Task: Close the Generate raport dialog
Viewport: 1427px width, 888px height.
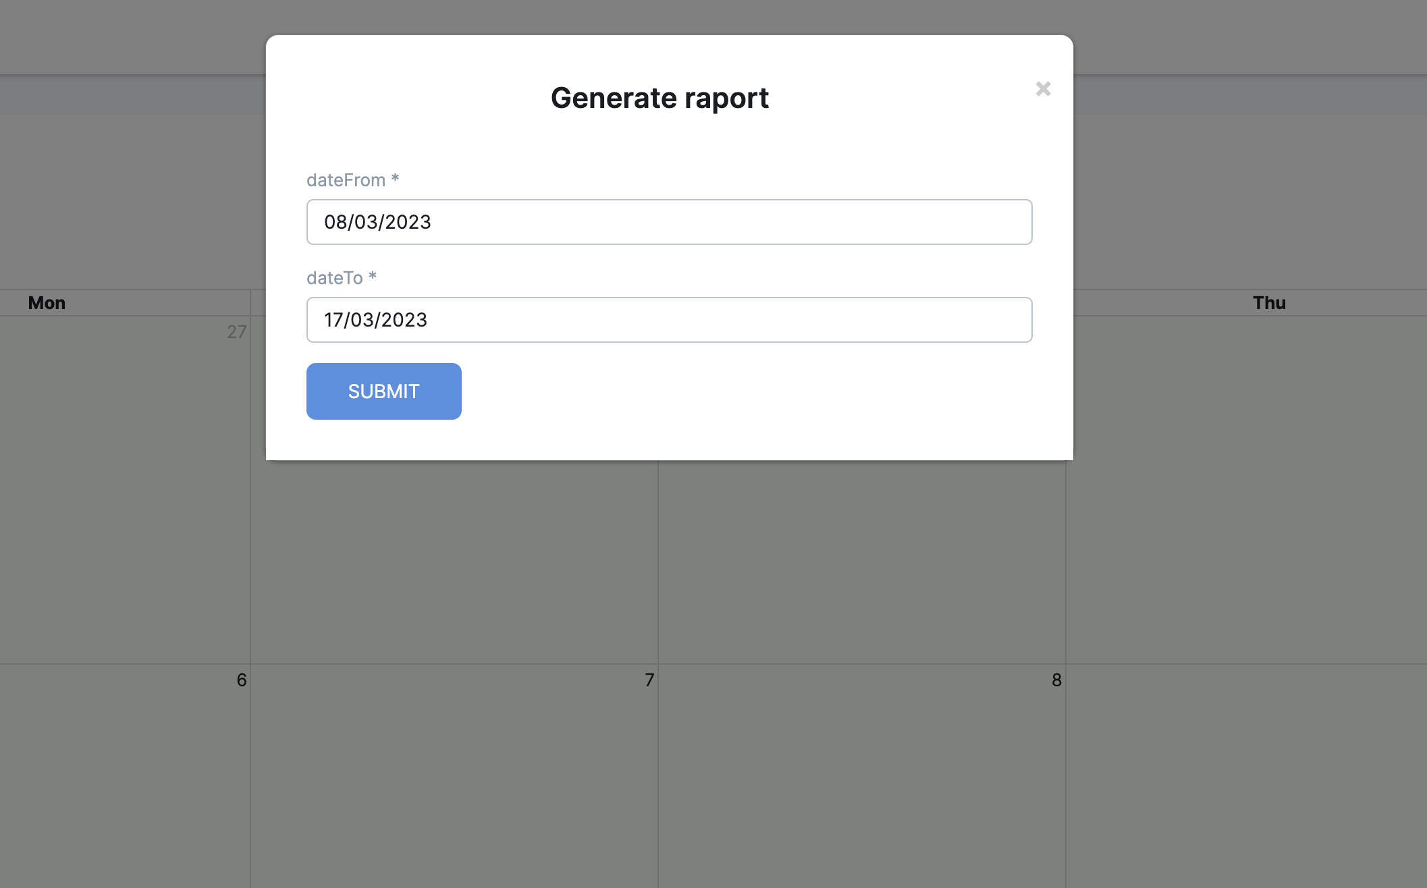Action: tap(1043, 89)
